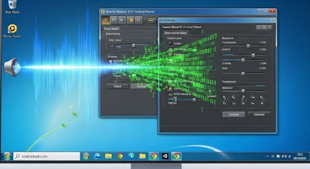Select the gold wrench tools icon in back window toolbar
The width and height of the screenshot is (310, 169).
106,20
